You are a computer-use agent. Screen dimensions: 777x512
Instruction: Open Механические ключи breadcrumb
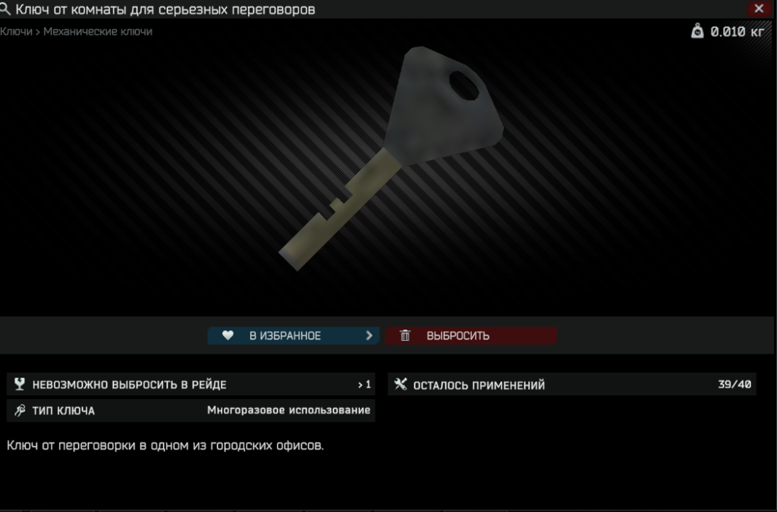[98, 31]
